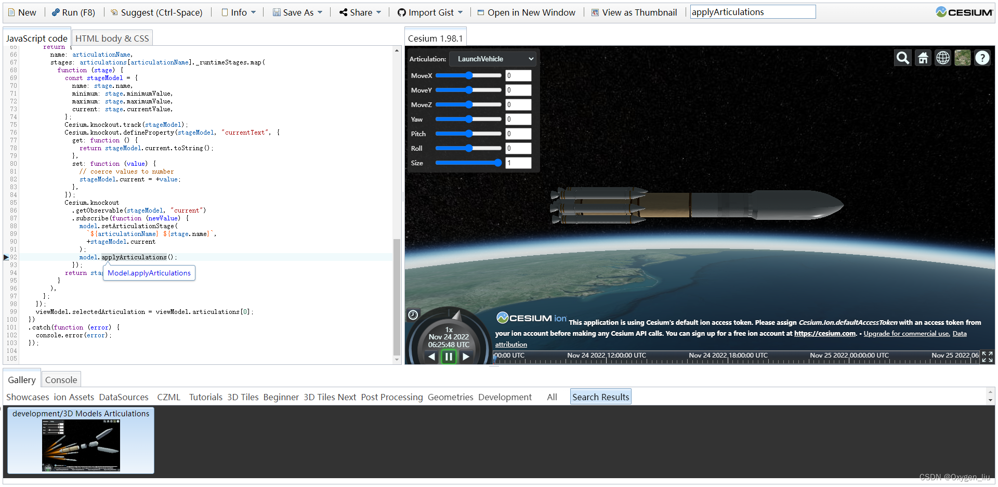Switch to the HTML body & CSS tab
Image resolution: width=998 pixels, height=487 pixels.
pyautogui.click(x=112, y=38)
